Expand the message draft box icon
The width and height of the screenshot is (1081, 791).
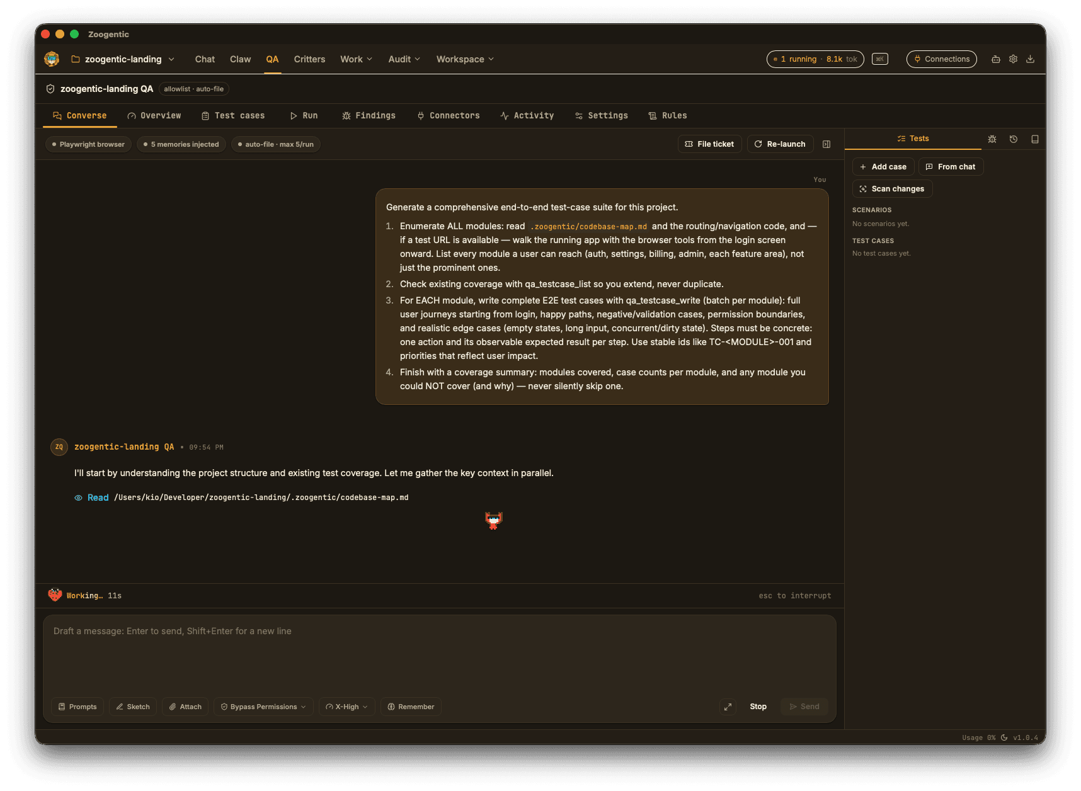728,707
